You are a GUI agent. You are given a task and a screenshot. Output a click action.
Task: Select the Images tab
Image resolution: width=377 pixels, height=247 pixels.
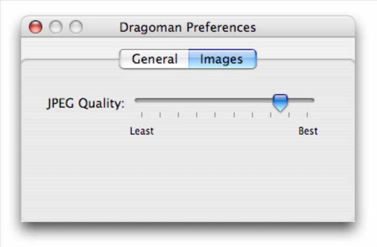pos(221,59)
